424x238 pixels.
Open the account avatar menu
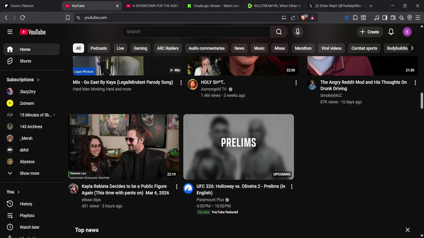click(407, 32)
